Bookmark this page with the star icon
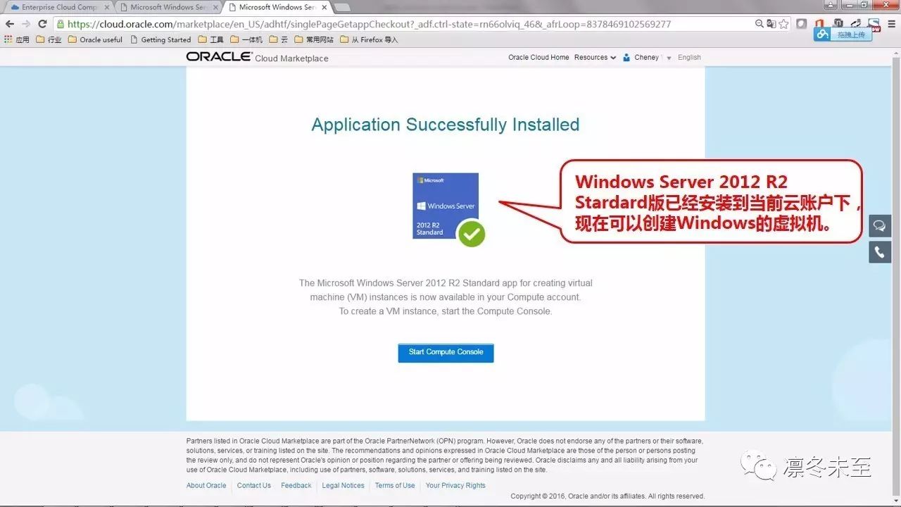This screenshot has height=507, width=901. 783,24
